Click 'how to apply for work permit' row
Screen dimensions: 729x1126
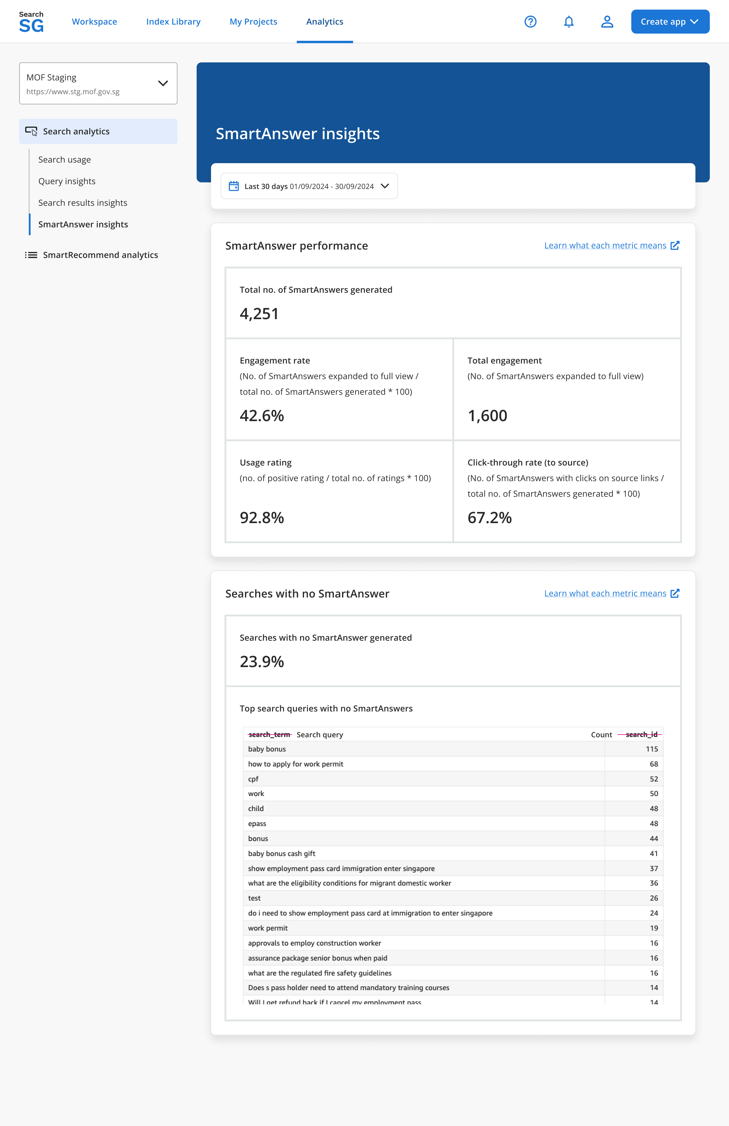tap(453, 764)
